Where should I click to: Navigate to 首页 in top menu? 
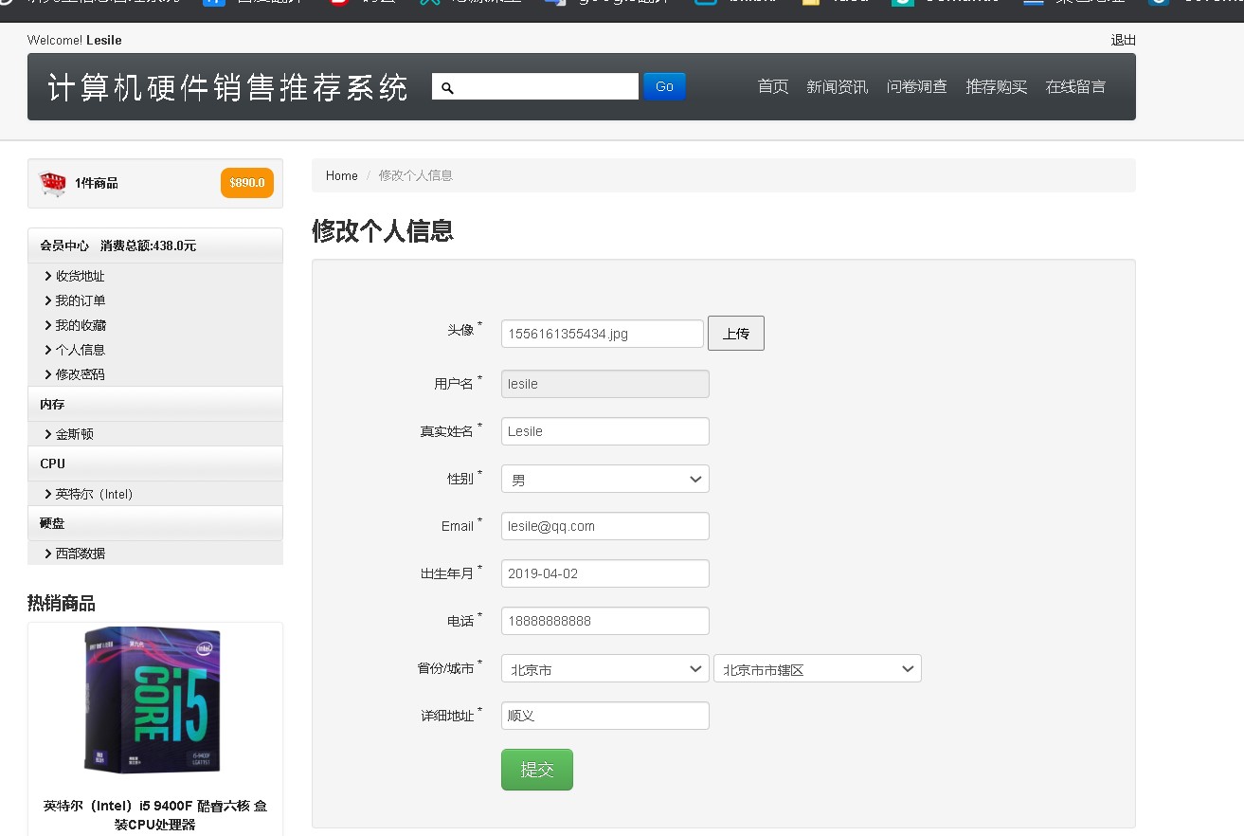click(772, 87)
